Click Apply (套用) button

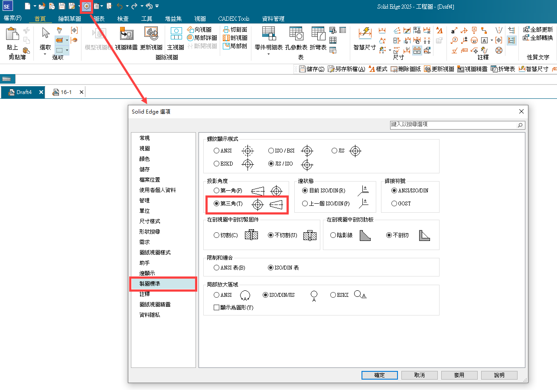point(459,375)
